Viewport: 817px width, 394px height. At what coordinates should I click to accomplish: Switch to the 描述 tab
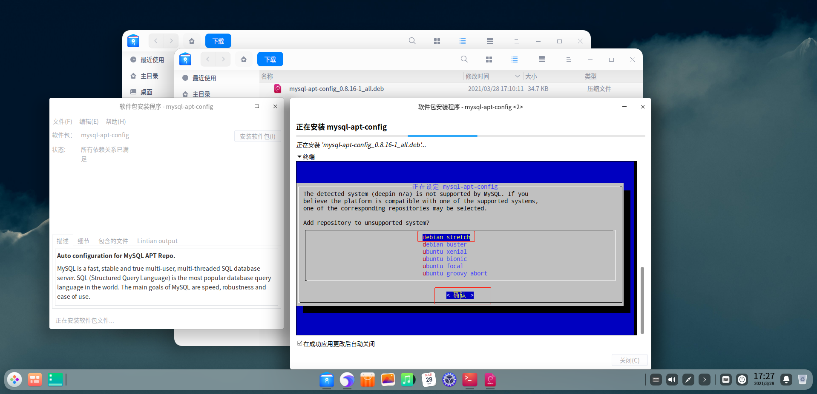pyautogui.click(x=63, y=241)
